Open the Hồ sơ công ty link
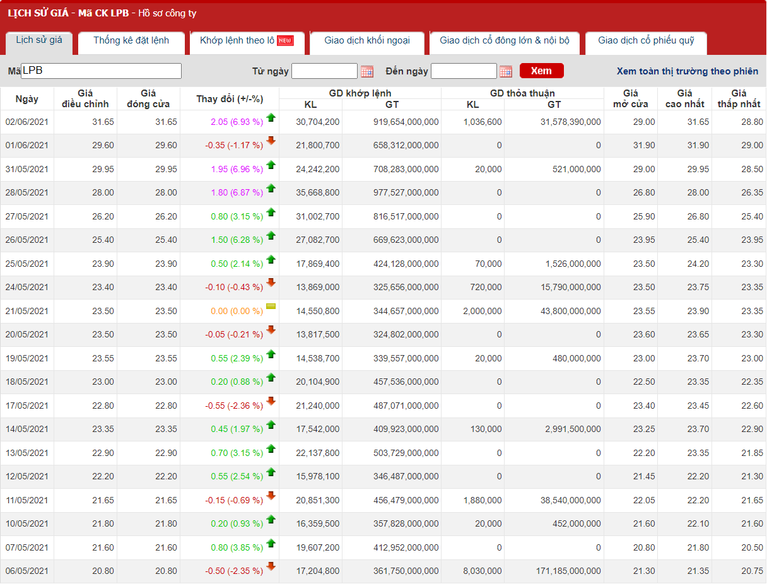 point(167,13)
